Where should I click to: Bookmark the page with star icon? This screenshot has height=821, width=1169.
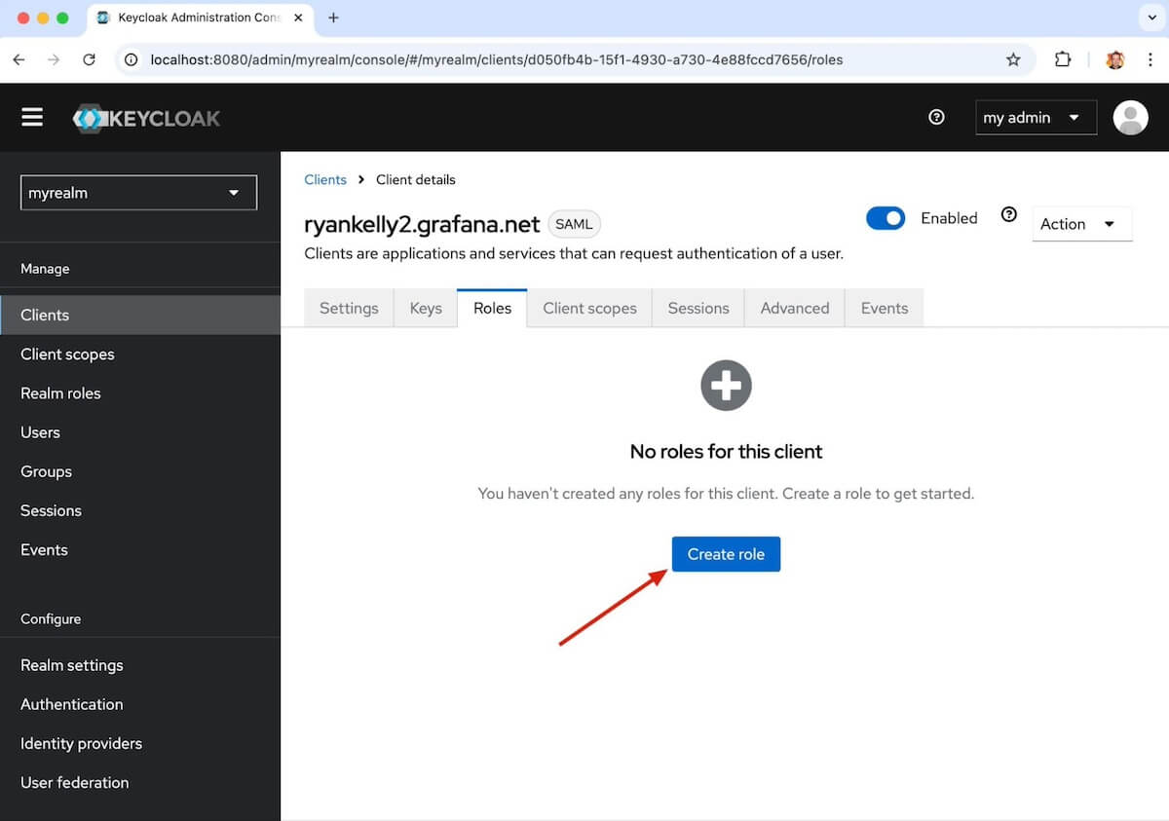coord(1013,59)
